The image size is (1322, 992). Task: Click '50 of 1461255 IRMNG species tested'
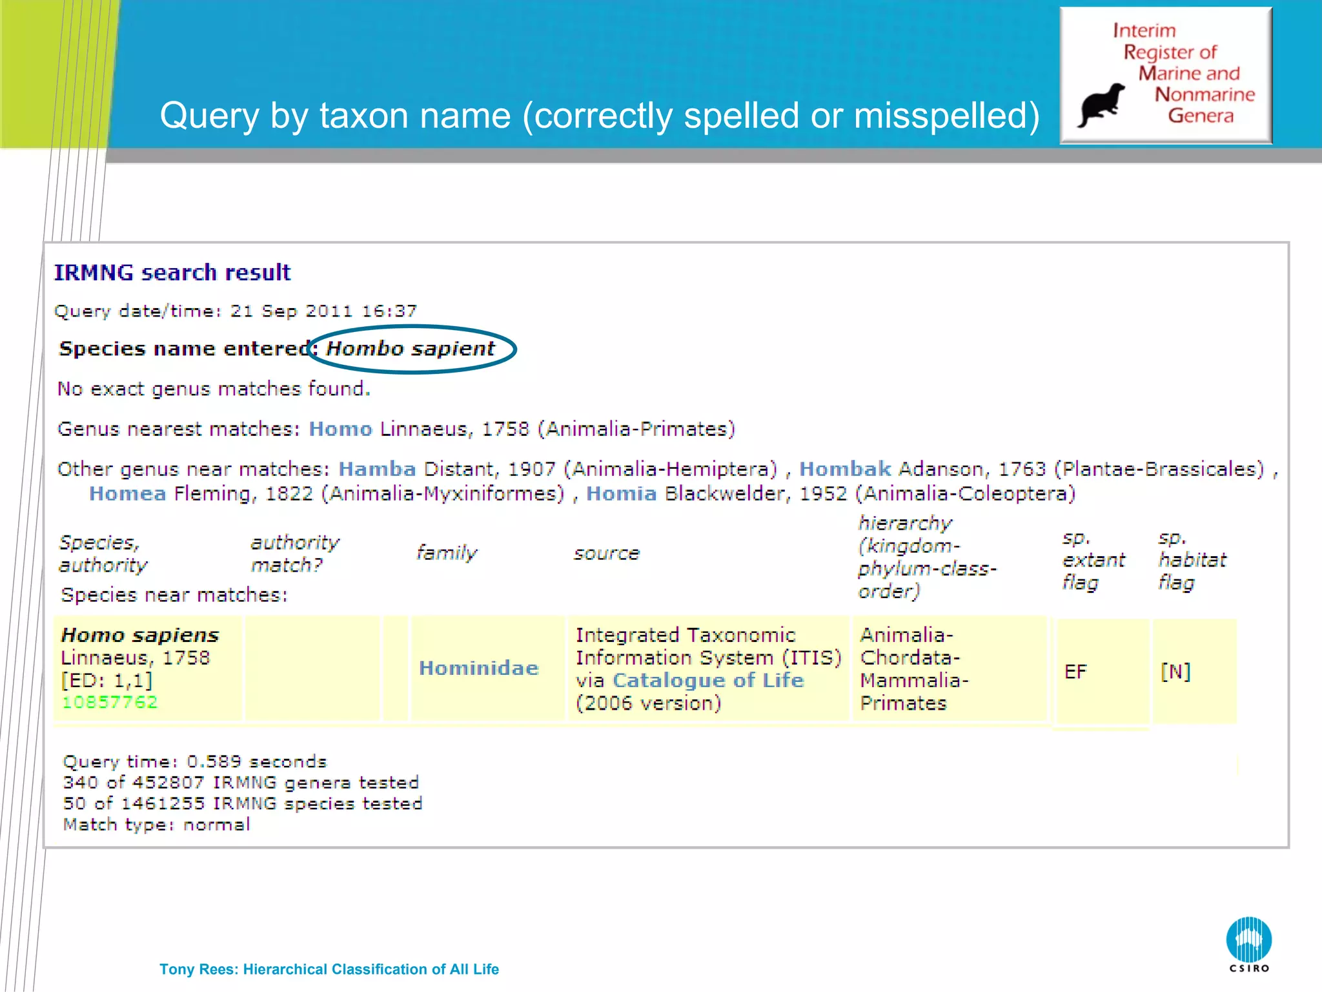click(x=243, y=803)
